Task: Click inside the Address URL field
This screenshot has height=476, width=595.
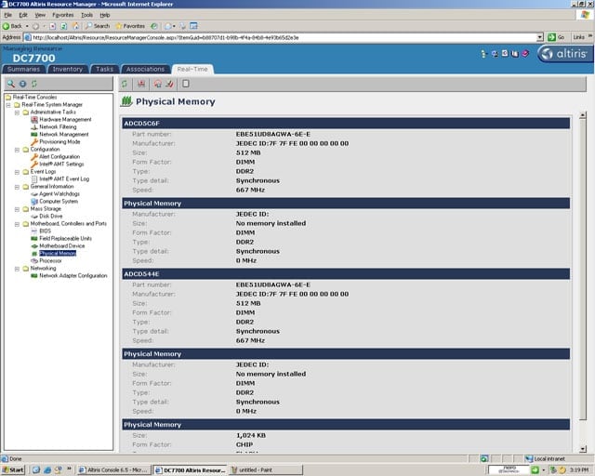Action: (280, 37)
